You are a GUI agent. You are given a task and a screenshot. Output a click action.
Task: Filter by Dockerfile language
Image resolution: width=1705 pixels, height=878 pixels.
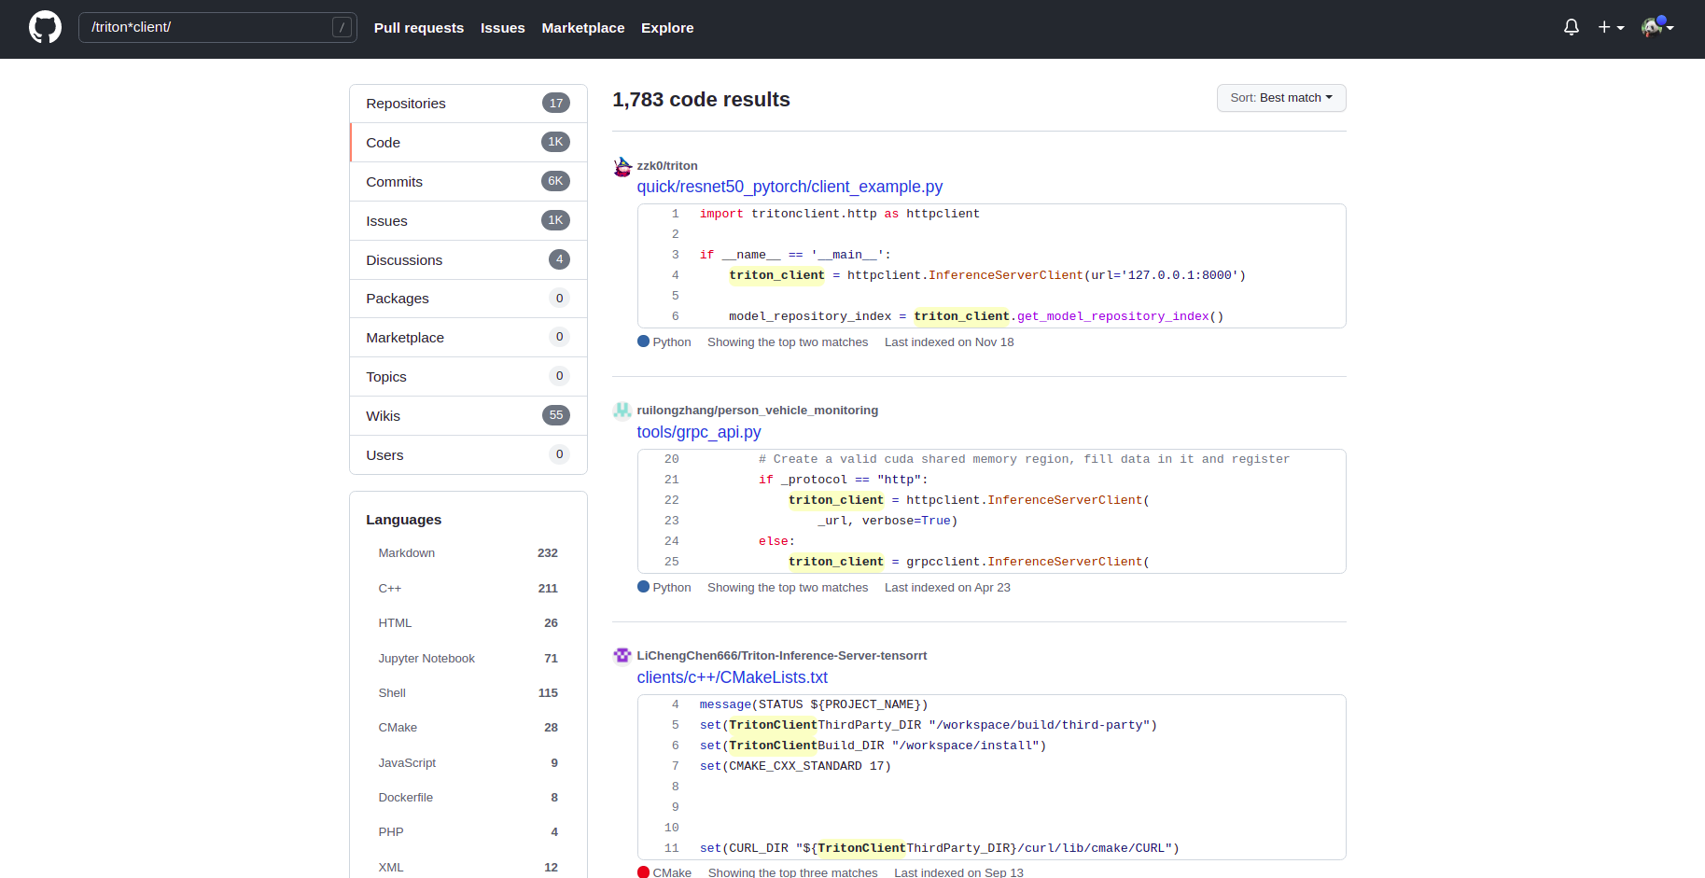(468, 798)
